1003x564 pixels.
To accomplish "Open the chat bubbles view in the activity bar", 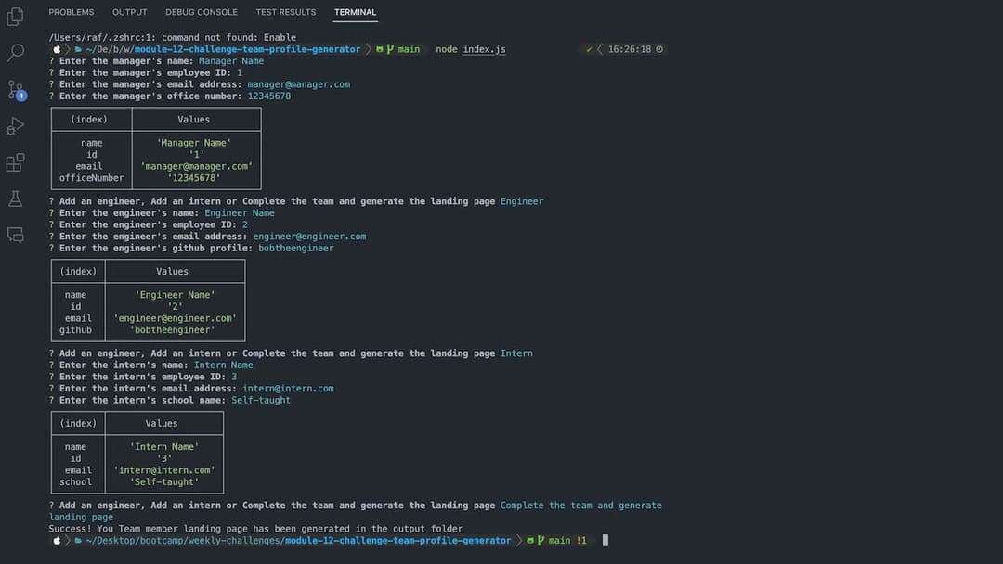I will click(x=15, y=235).
